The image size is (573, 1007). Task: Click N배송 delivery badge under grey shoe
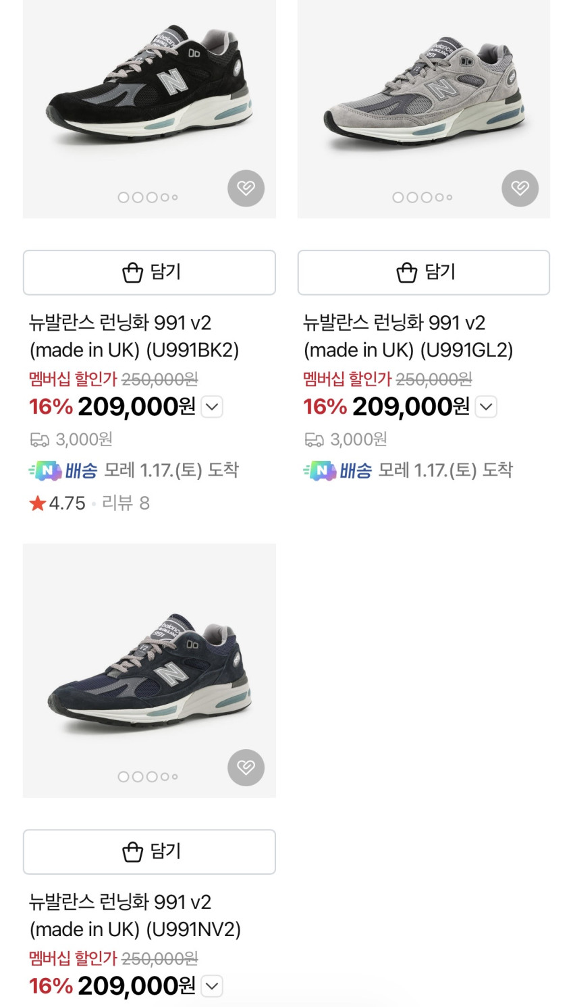(337, 470)
